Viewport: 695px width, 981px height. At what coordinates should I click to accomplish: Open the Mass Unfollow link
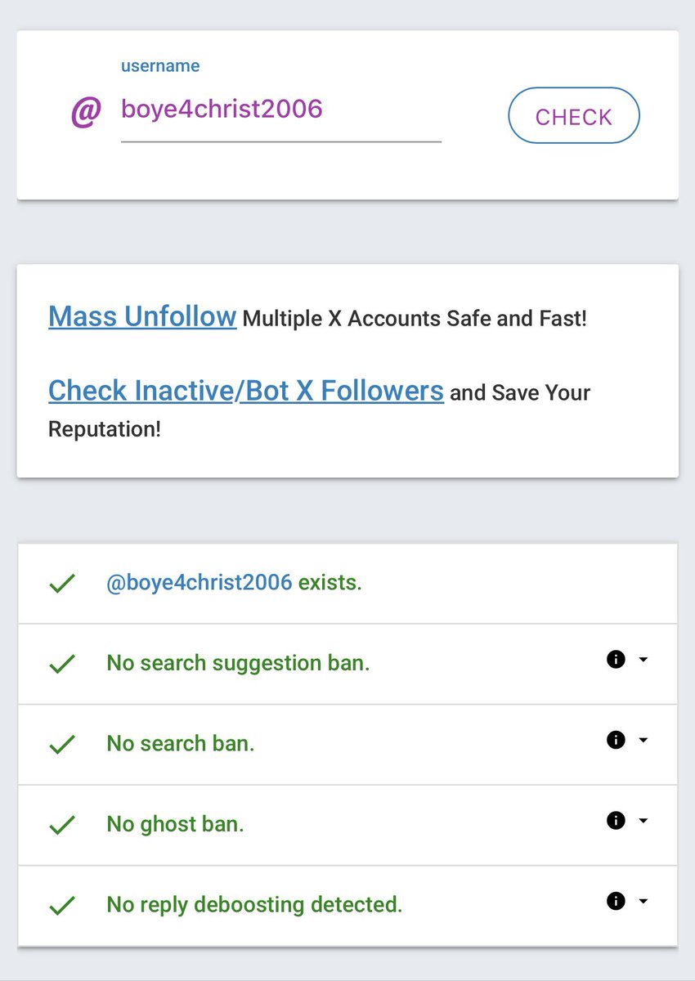pyautogui.click(x=142, y=316)
